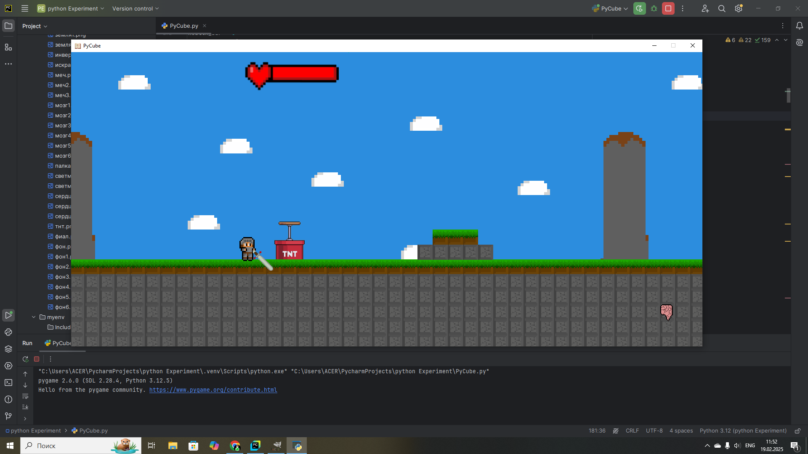Click the red Stop run button
Image resolution: width=808 pixels, height=454 pixels.
tap(668, 8)
